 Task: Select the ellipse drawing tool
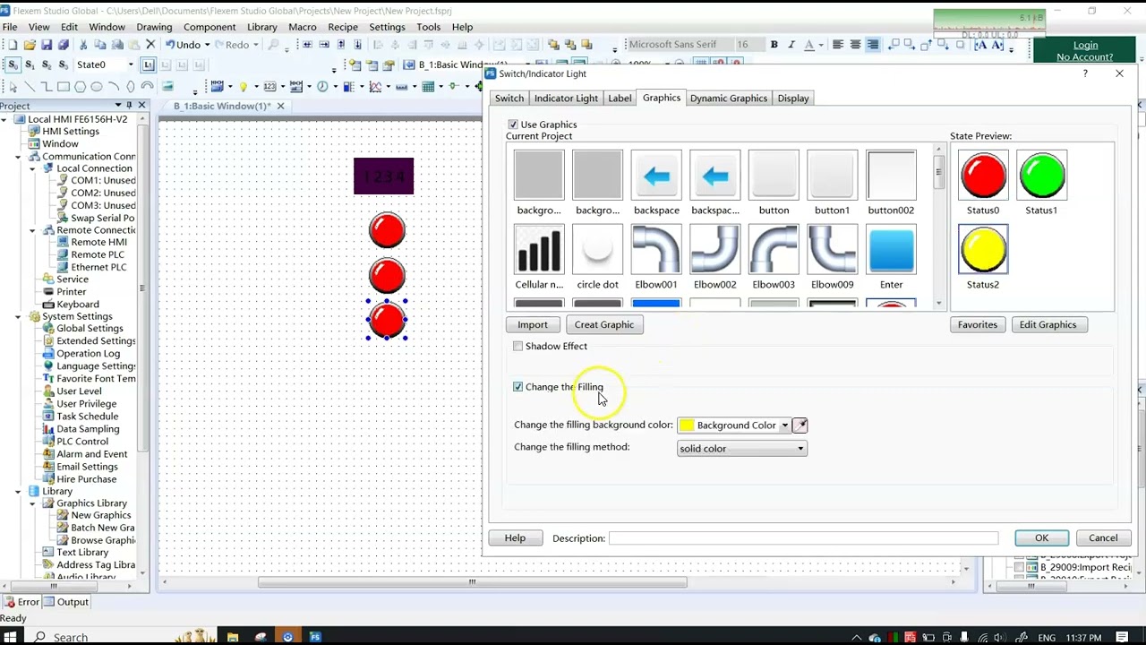coord(96,87)
